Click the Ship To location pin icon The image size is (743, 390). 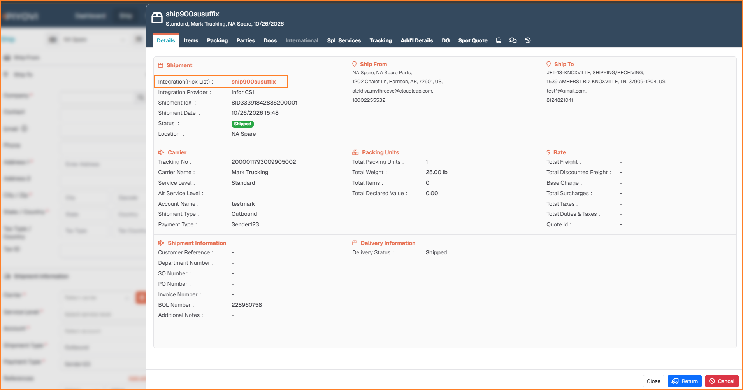pyautogui.click(x=549, y=64)
